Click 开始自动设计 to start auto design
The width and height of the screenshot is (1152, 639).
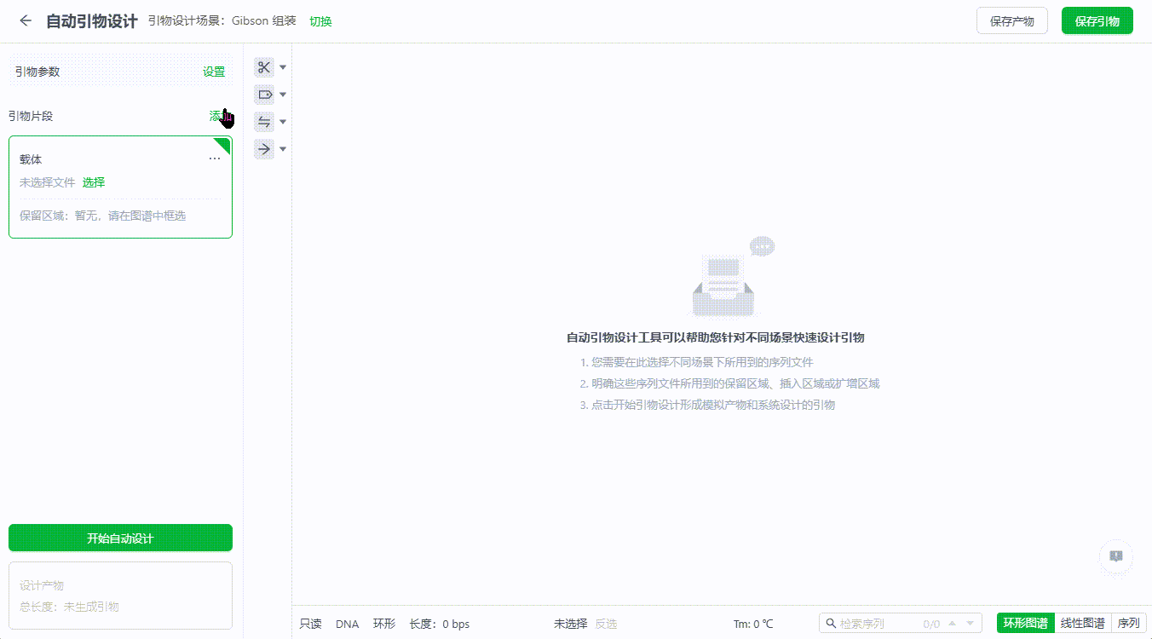click(120, 538)
